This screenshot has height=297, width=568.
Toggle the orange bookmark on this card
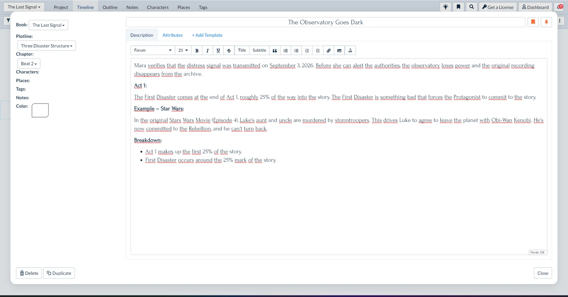click(x=533, y=22)
